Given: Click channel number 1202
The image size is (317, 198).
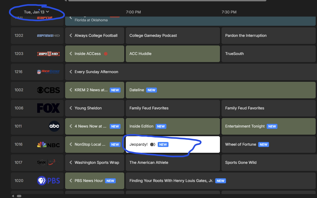Looking at the screenshot, I should pos(19,35).
